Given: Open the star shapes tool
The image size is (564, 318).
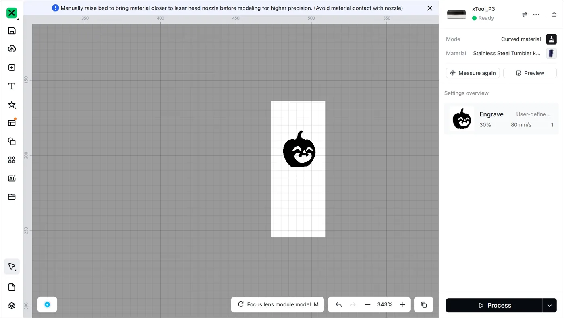Looking at the screenshot, I should pyautogui.click(x=12, y=105).
